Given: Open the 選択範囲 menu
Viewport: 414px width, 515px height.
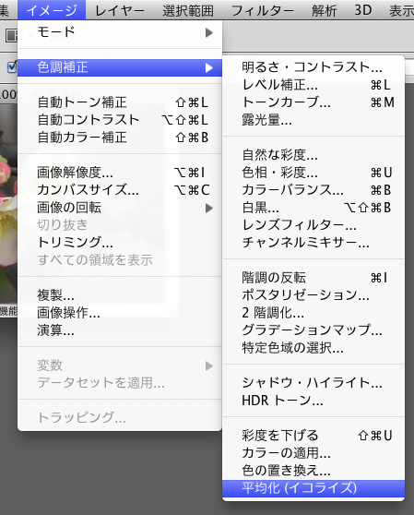Looking at the screenshot, I should [x=188, y=10].
